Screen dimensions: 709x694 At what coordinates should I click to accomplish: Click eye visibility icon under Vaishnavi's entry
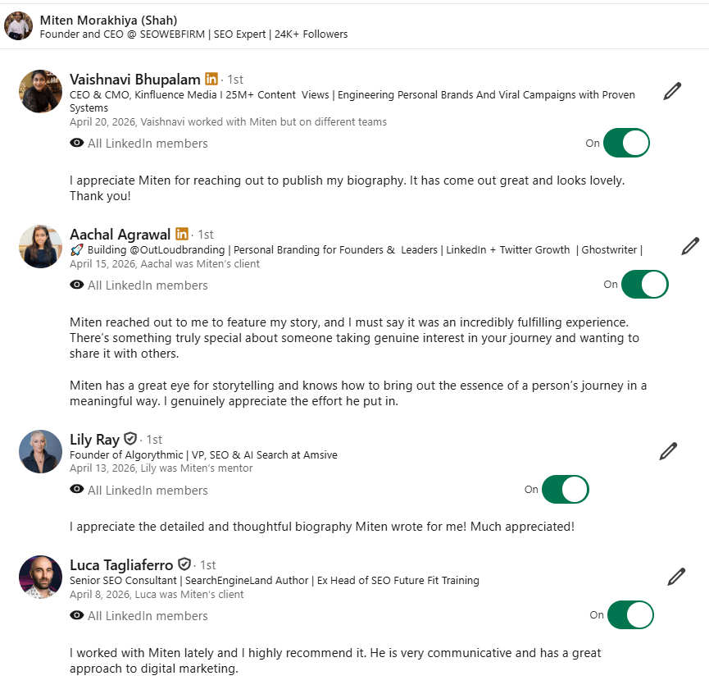click(77, 144)
